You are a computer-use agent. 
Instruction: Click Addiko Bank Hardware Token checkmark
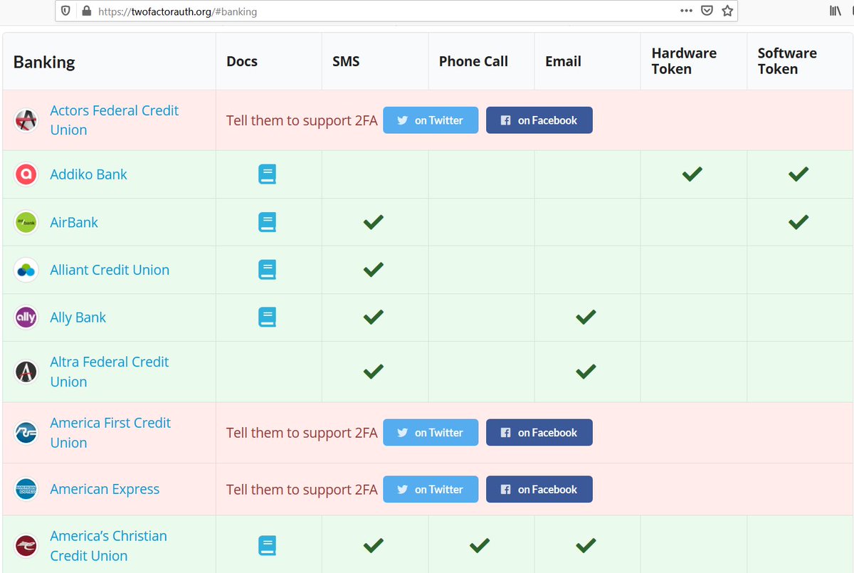pos(692,173)
